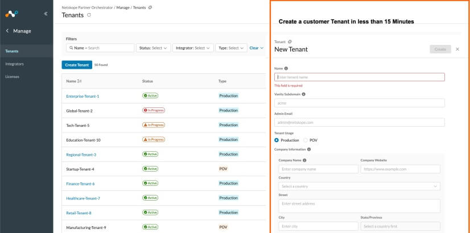Click Manage in the breadcrumb
Viewport: 470px width, 233px height.
pyautogui.click(x=123, y=7)
